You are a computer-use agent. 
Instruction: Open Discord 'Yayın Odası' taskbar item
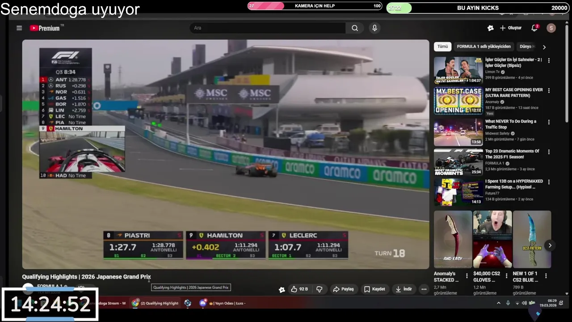(x=223, y=303)
